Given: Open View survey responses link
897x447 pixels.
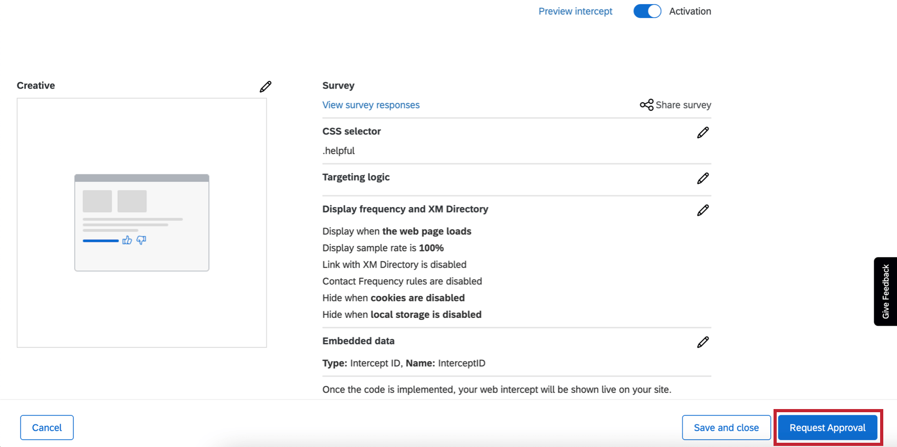Looking at the screenshot, I should coord(371,105).
